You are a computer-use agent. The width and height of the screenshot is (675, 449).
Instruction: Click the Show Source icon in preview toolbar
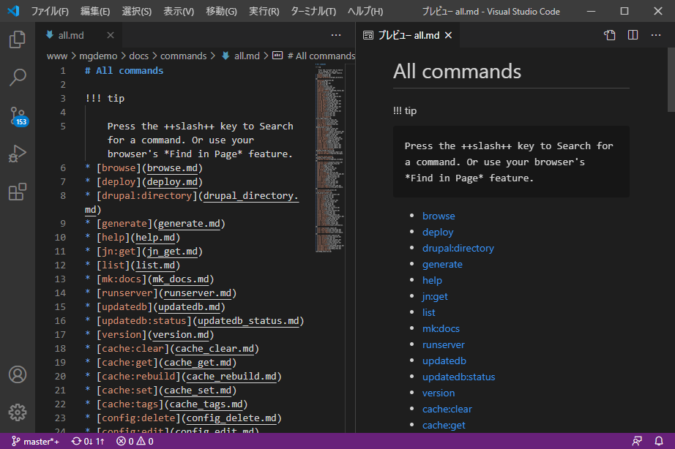point(609,35)
